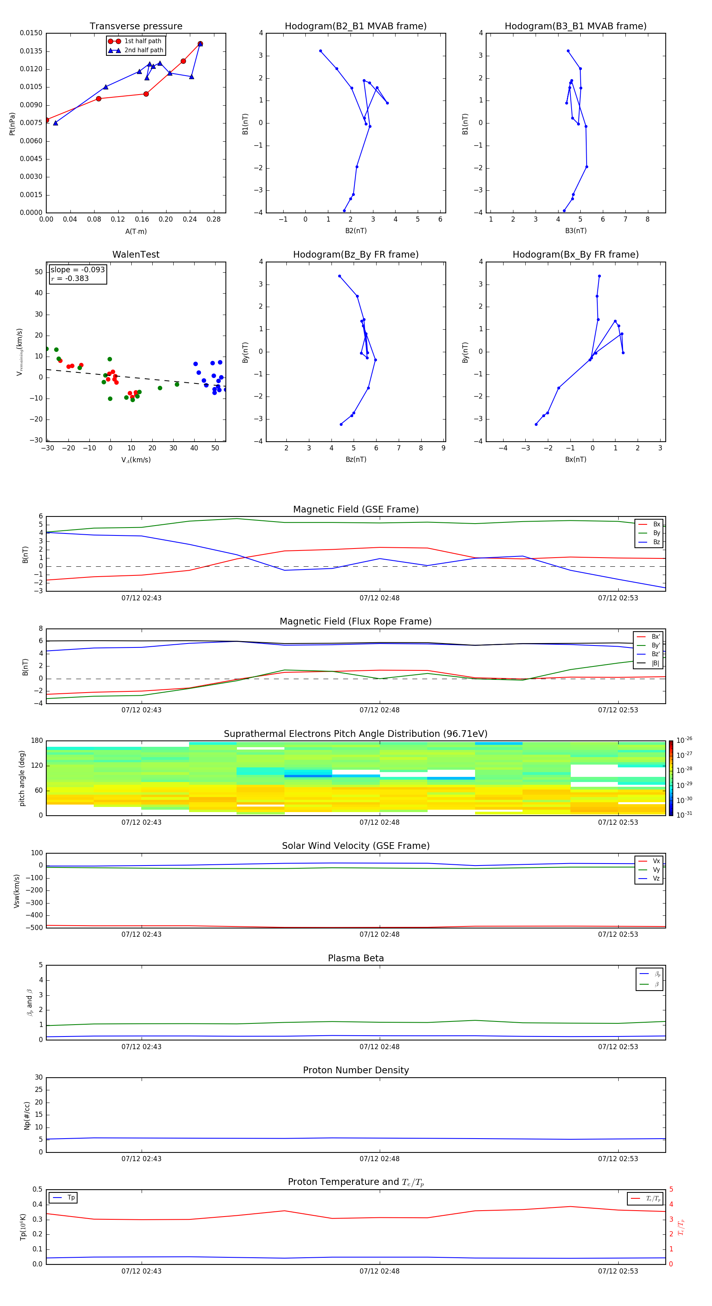This screenshot has width=712, height=1306.
Task: Click the Te/Tp legend entry
Action: (x=646, y=1198)
